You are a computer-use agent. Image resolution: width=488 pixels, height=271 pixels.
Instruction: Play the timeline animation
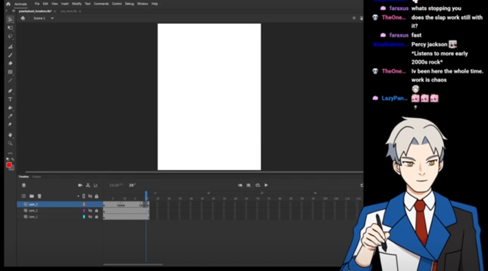coord(266,185)
